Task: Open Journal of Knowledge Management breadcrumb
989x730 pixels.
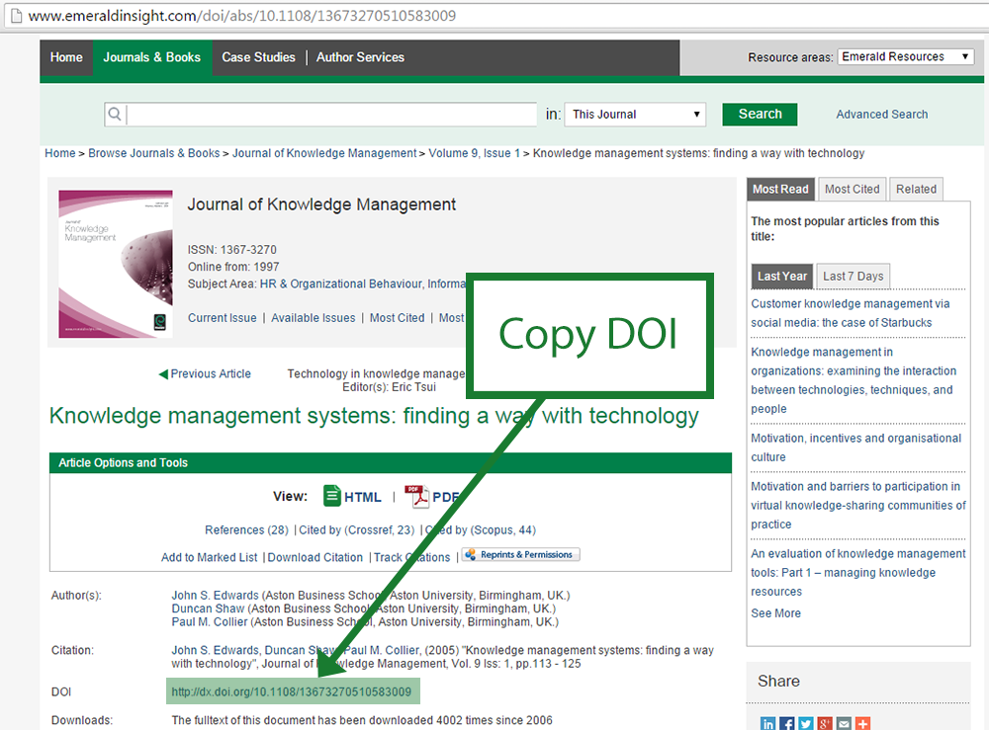Action: (x=324, y=153)
